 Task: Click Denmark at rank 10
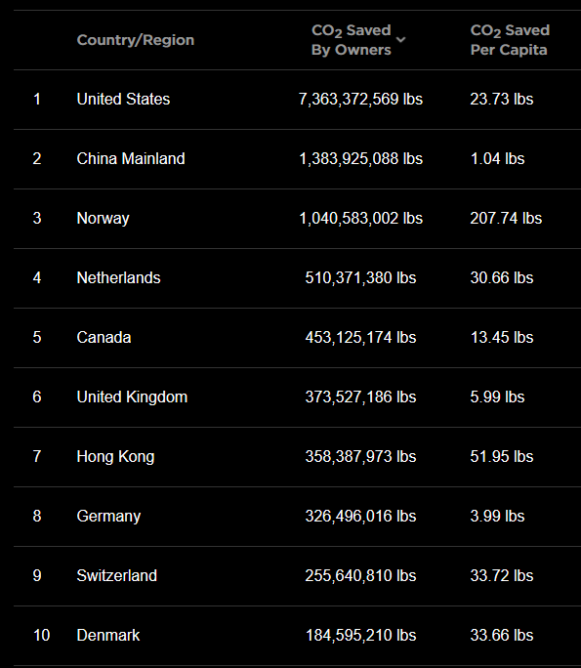(x=108, y=635)
